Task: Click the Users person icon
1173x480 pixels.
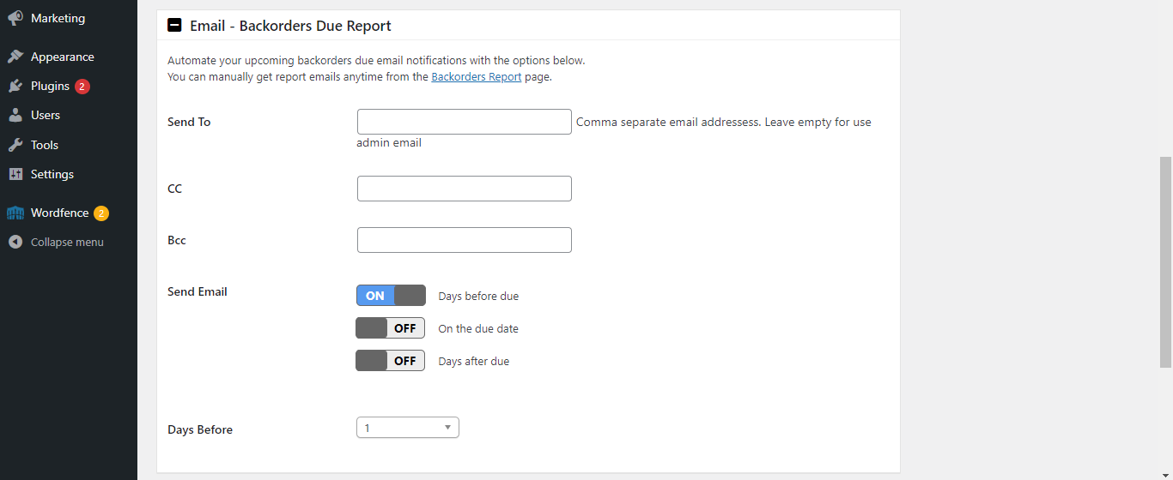Action: (15, 115)
